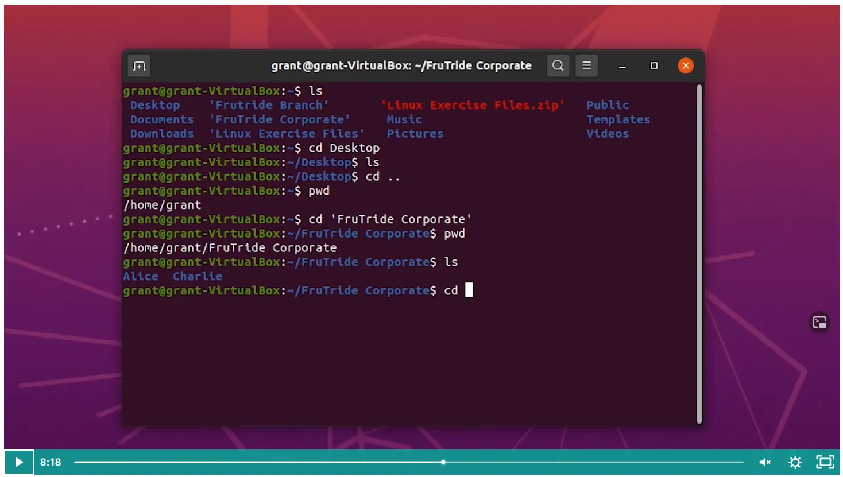Click red 'Linux Exercise Files.zip' name

tap(473, 105)
